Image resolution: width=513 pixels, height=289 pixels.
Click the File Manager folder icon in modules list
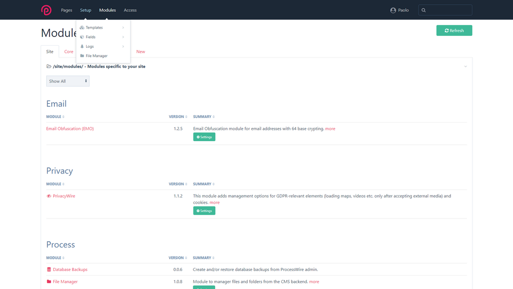pyautogui.click(x=49, y=282)
